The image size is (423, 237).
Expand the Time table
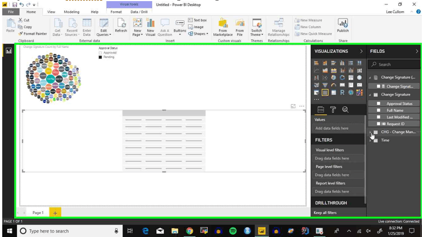pos(370,140)
